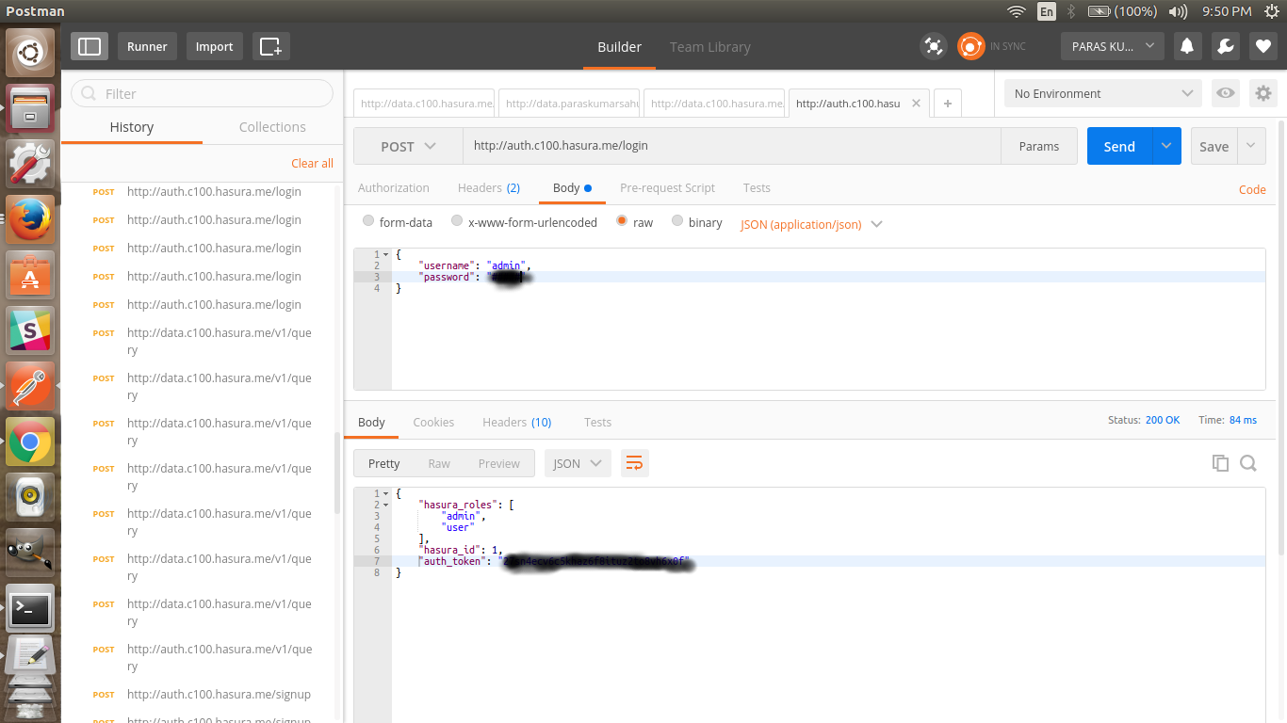The width and height of the screenshot is (1287, 723).
Task: Open the response JSON format dropdown
Action: 578,463
